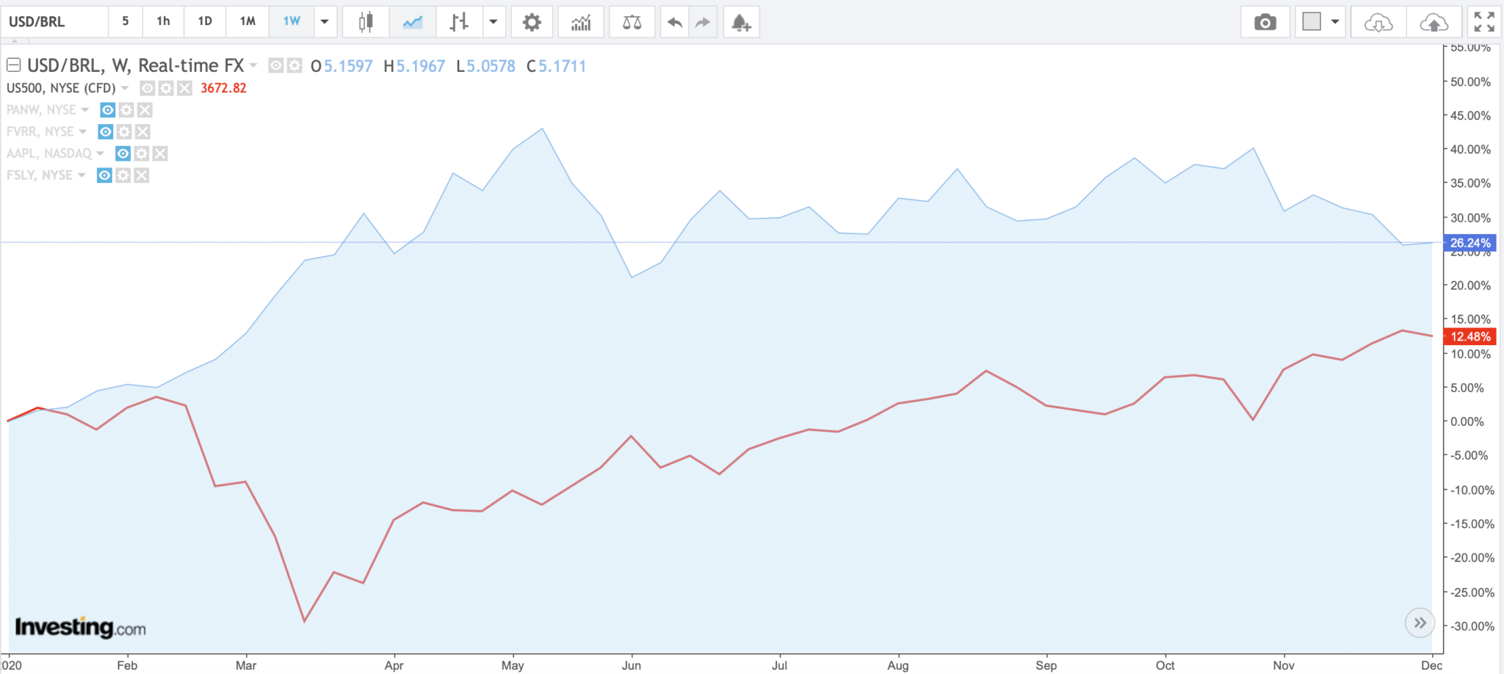Select candlestick chart style
Image resolution: width=1504 pixels, height=674 pixels.
pos(366,22)
